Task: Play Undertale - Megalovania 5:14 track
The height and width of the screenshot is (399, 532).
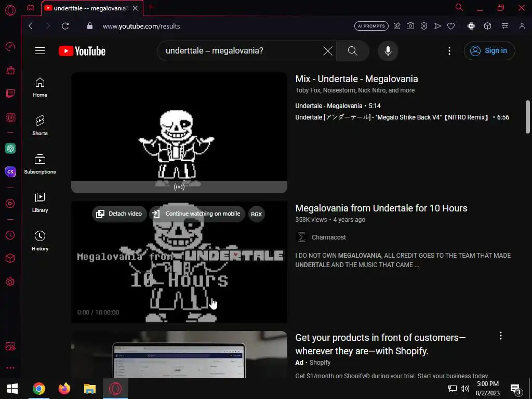Action: point(338,106)
